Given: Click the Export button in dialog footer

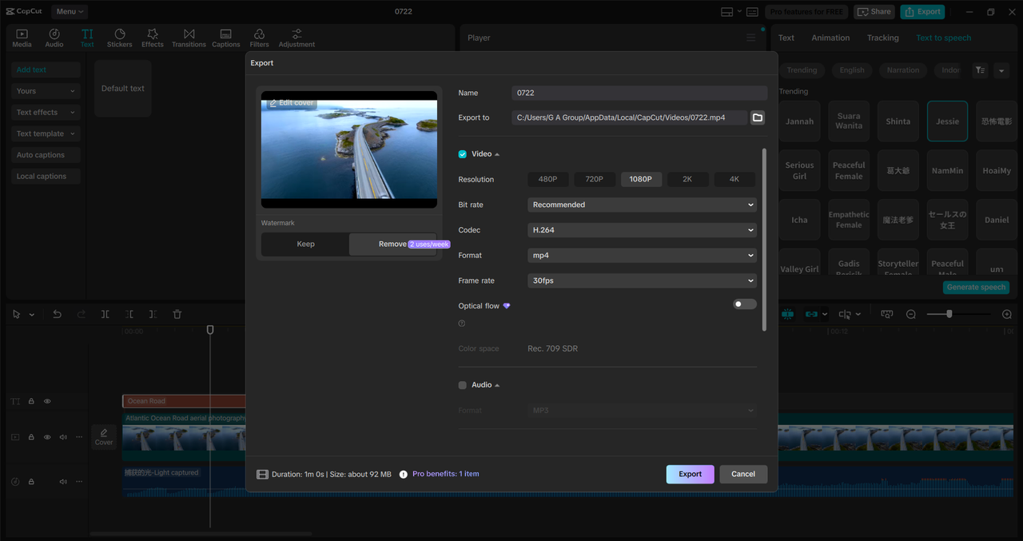Looking at the screenshot, I should (x=691, y=474).
